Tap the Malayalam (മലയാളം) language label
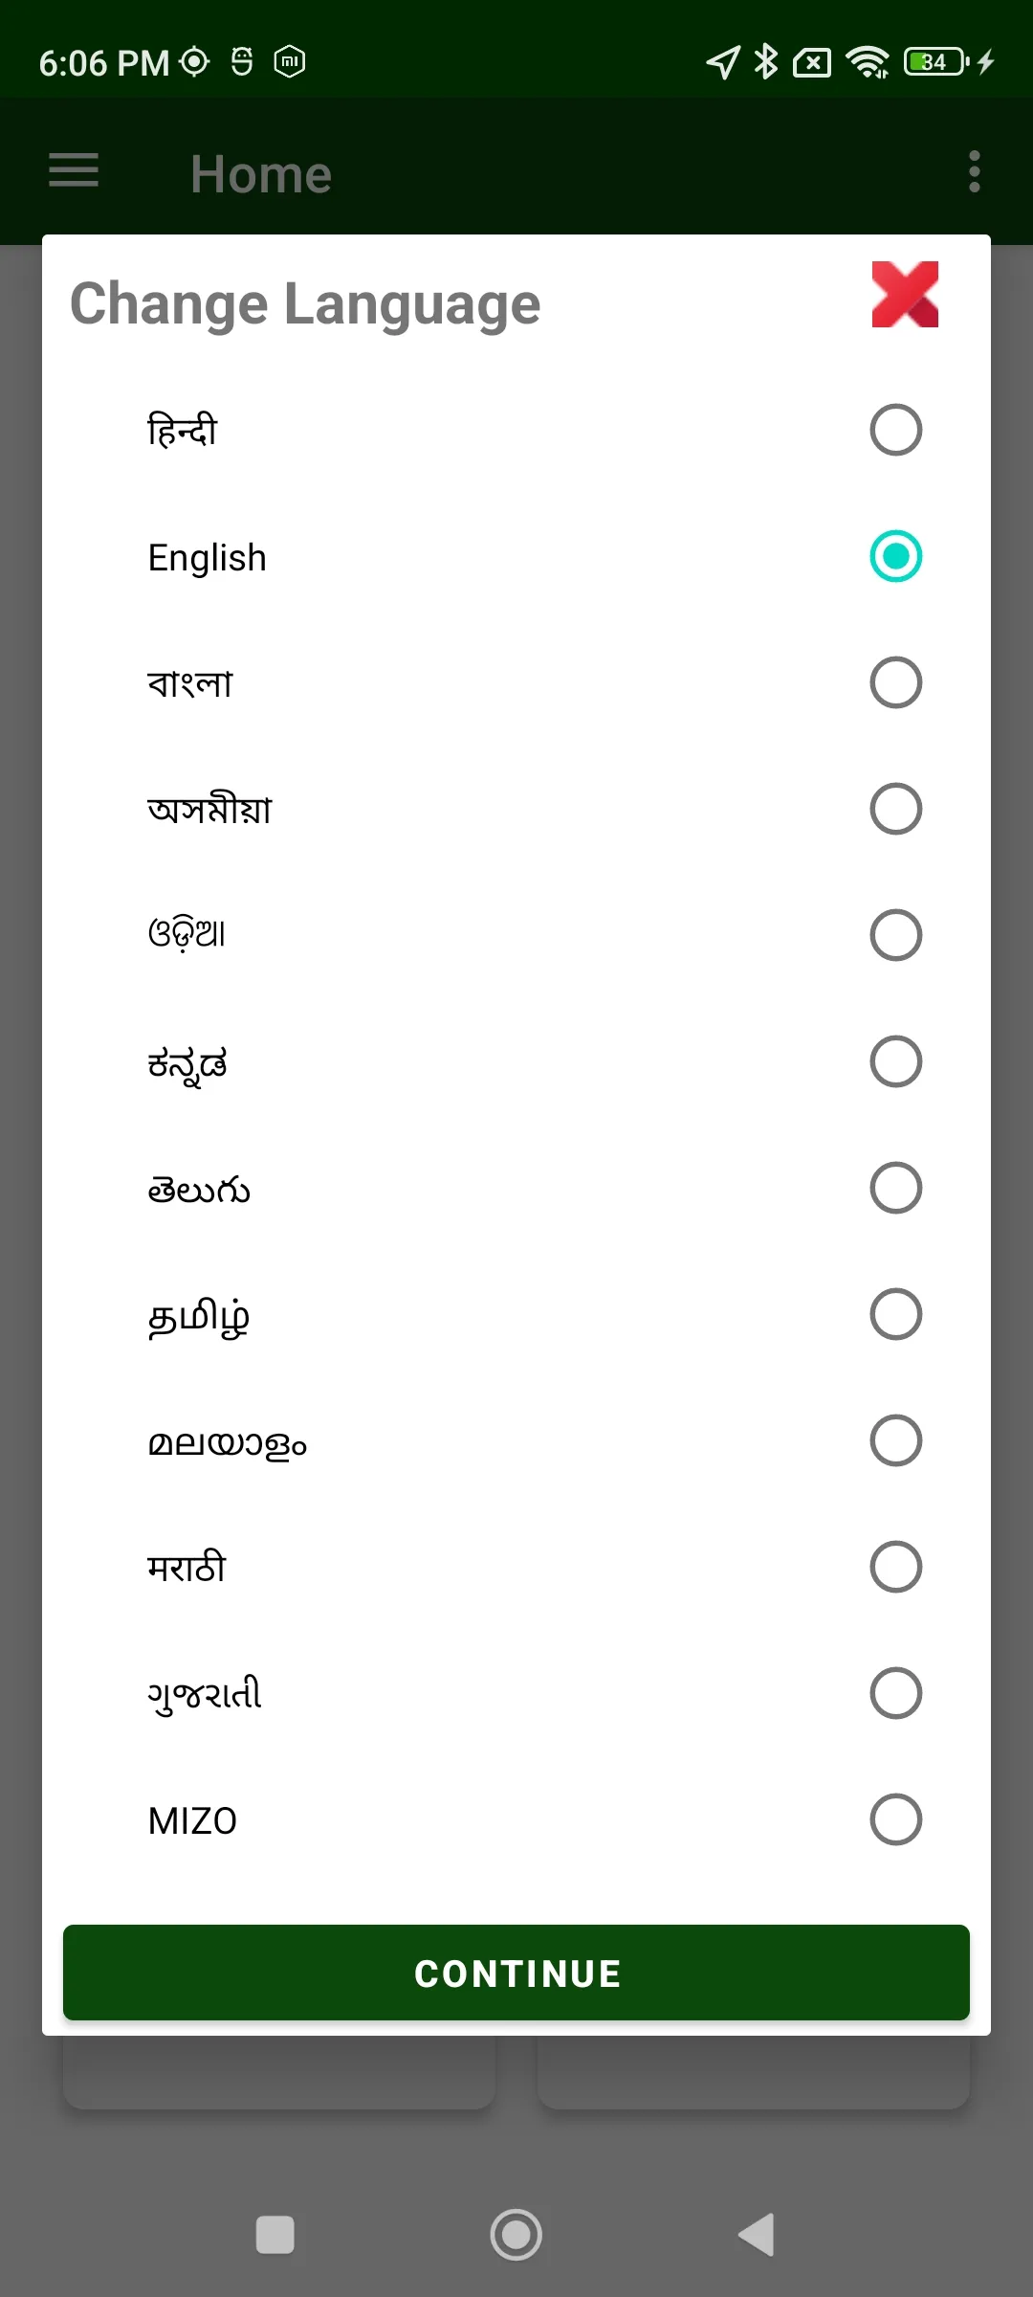Image resolution: width=1033 pixels, height=2297 pixels. (228, 1441)
